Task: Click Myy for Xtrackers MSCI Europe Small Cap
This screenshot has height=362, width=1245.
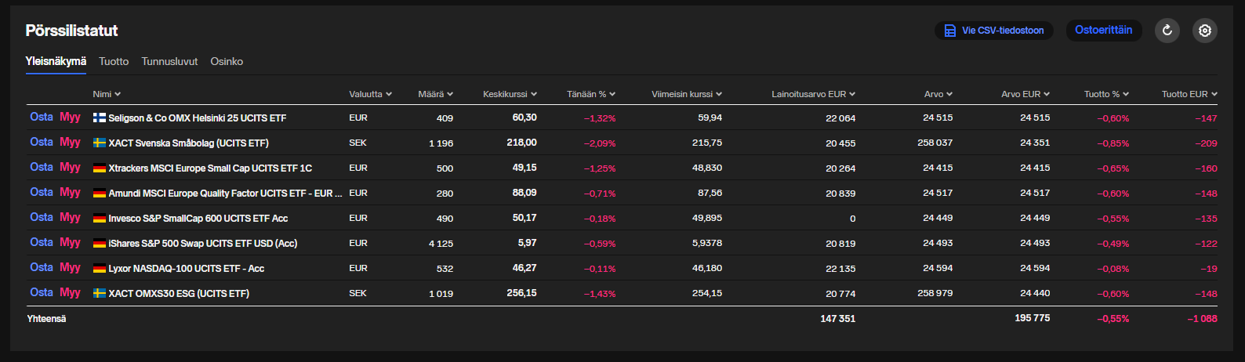Action: point(71,167)
